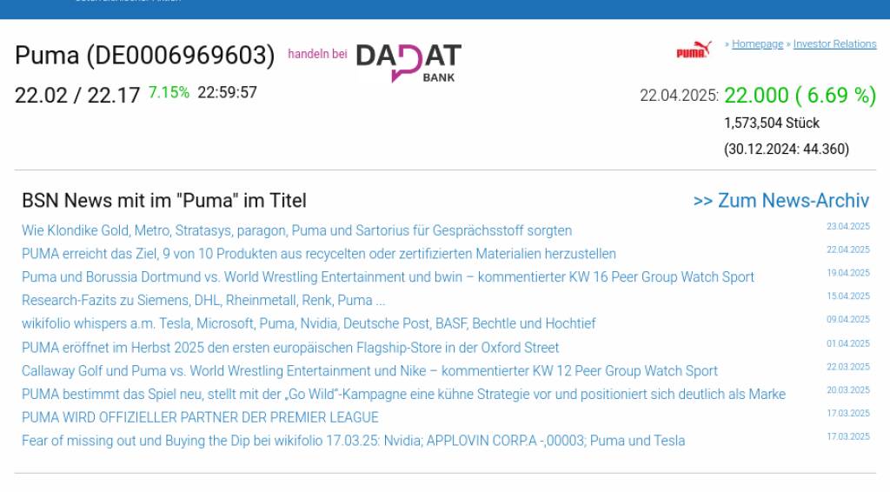
Task: Go to the Zum News-Archiv link
Action: (x=780, y=201)
